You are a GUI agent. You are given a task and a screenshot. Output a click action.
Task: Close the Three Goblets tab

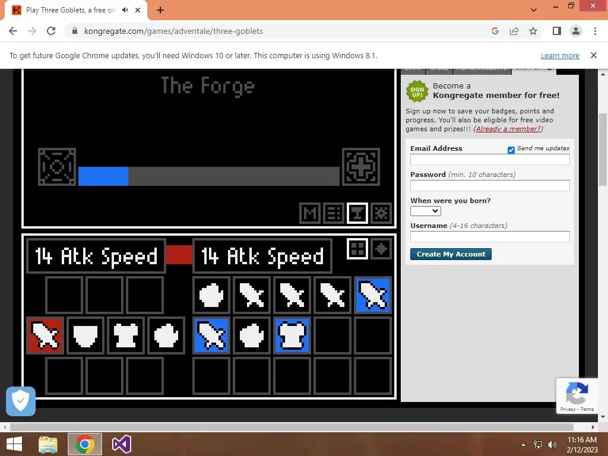138,10
